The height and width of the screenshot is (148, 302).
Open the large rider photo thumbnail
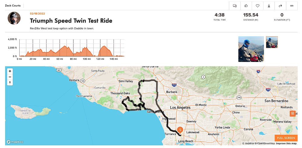click(x=251, y=49)
